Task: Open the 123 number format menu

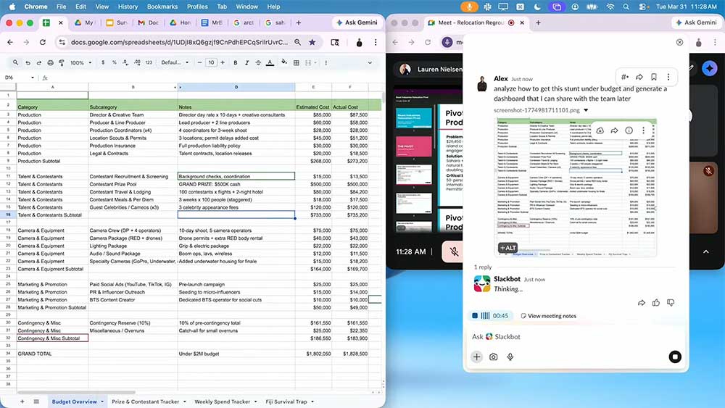Action: click(149, 62)
